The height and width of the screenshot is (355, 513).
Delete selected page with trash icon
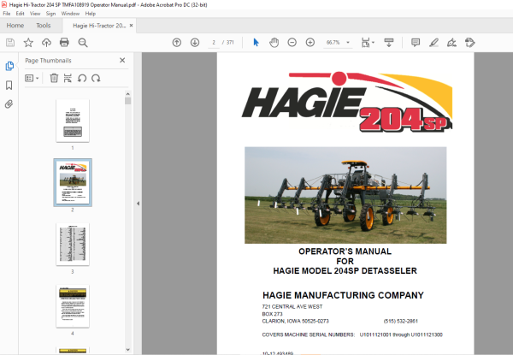click(54, 78)
